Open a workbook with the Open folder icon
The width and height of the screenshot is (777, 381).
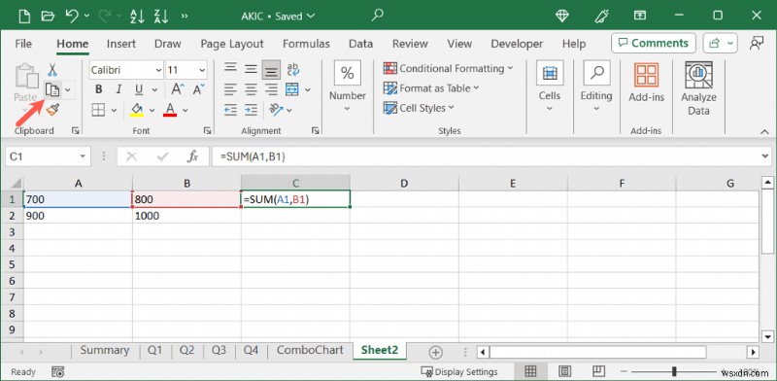(48, 16)
